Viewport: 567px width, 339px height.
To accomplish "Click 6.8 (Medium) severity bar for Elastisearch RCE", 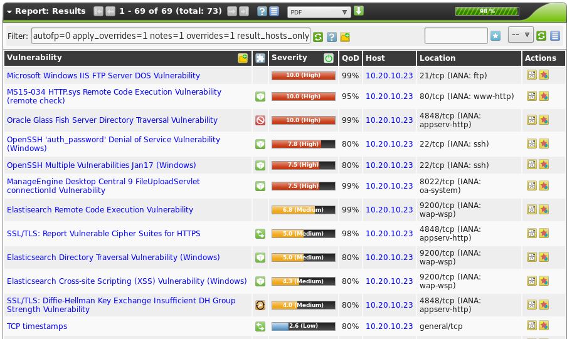I will coord(304,210).
